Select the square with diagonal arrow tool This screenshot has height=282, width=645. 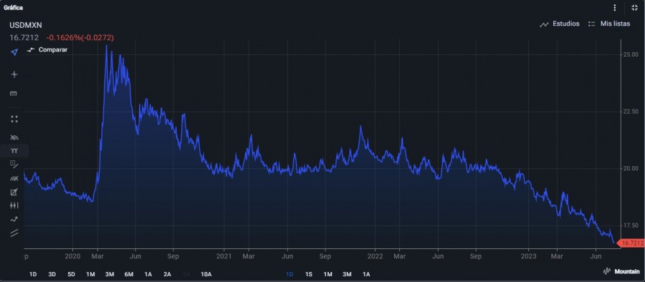[14, 192]
